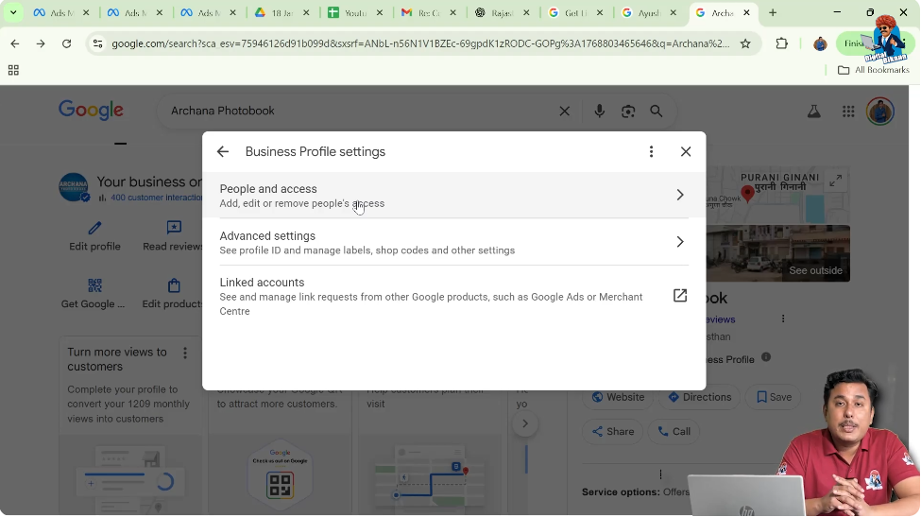Open the See outside street photo
921x517 pixels.
pyautogui.click(x=778, y=253)
